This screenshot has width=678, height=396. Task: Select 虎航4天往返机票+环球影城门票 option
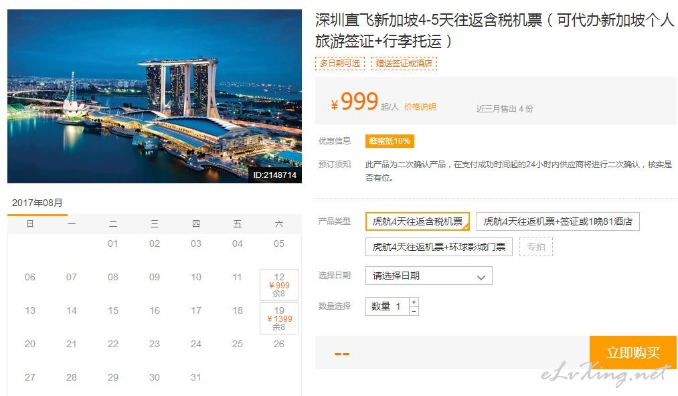click(x=439, y=247)
